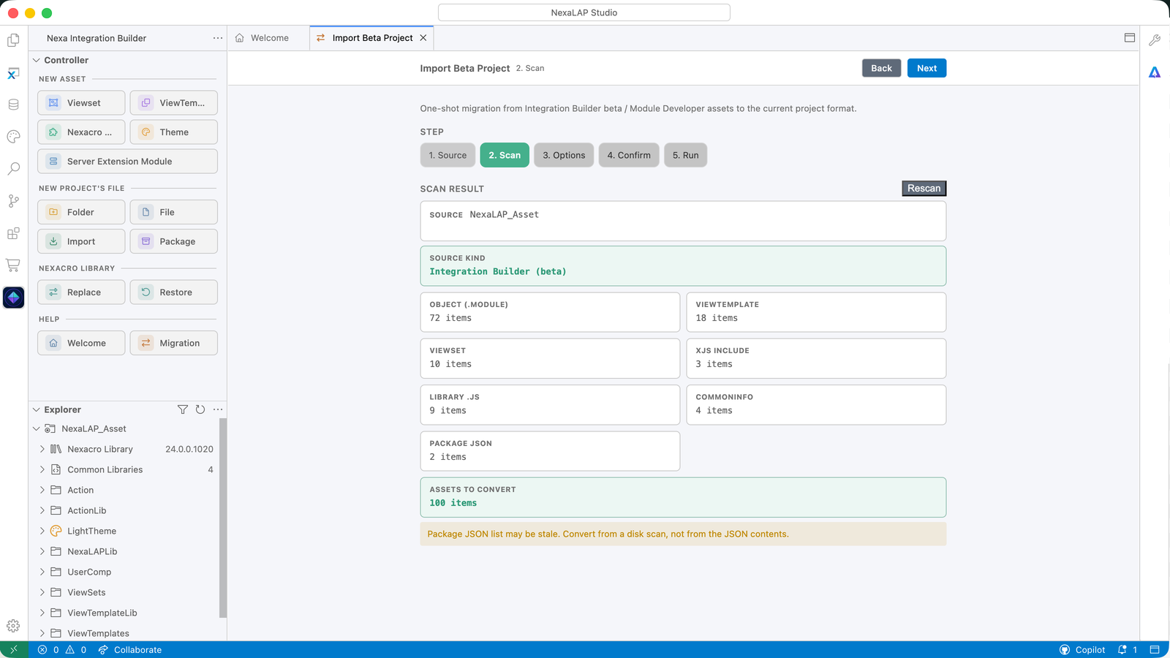Open the Manage settings gear
Viewport: 1170px width, 658px height.
coord(13,626)
